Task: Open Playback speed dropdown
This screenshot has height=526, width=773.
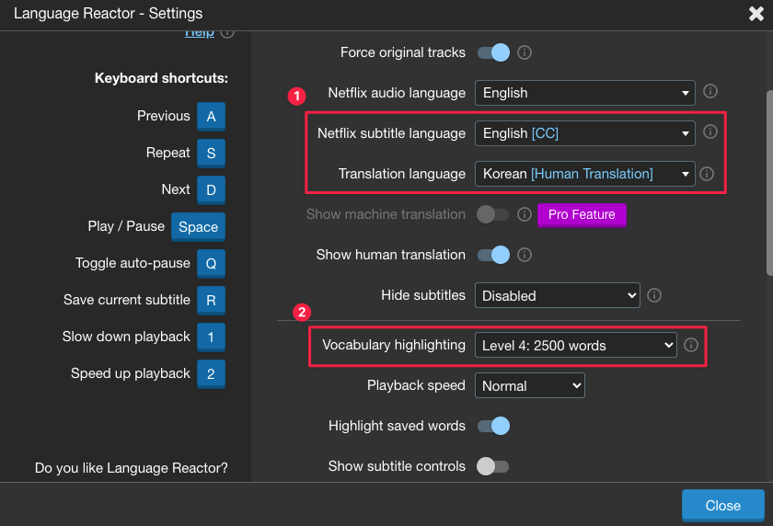Action: tap(529, 385)
